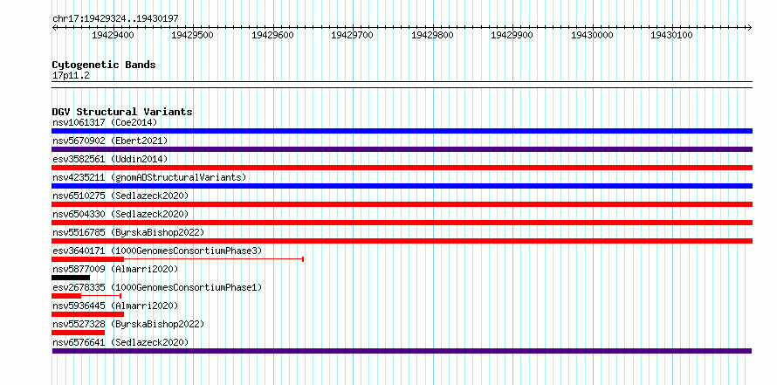The width and height of the screenshot is (777, 385).
Task: Click the thin red line extension of esv3640171
Action: (x=214, y=259)
